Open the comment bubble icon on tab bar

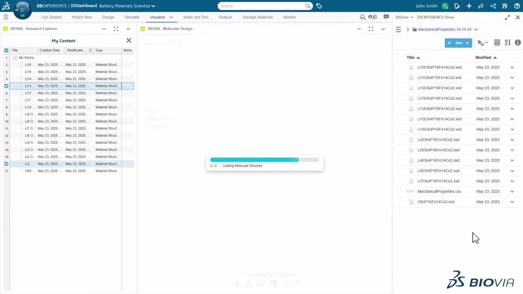(x=386, y=17)
